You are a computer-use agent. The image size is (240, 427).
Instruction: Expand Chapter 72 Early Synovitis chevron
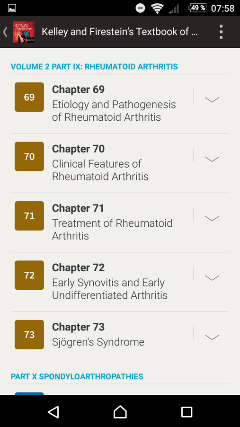(212, 277)
